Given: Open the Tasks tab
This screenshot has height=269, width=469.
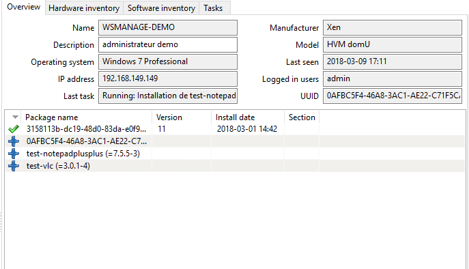Looking at the screenshot, I should point(213,8).
